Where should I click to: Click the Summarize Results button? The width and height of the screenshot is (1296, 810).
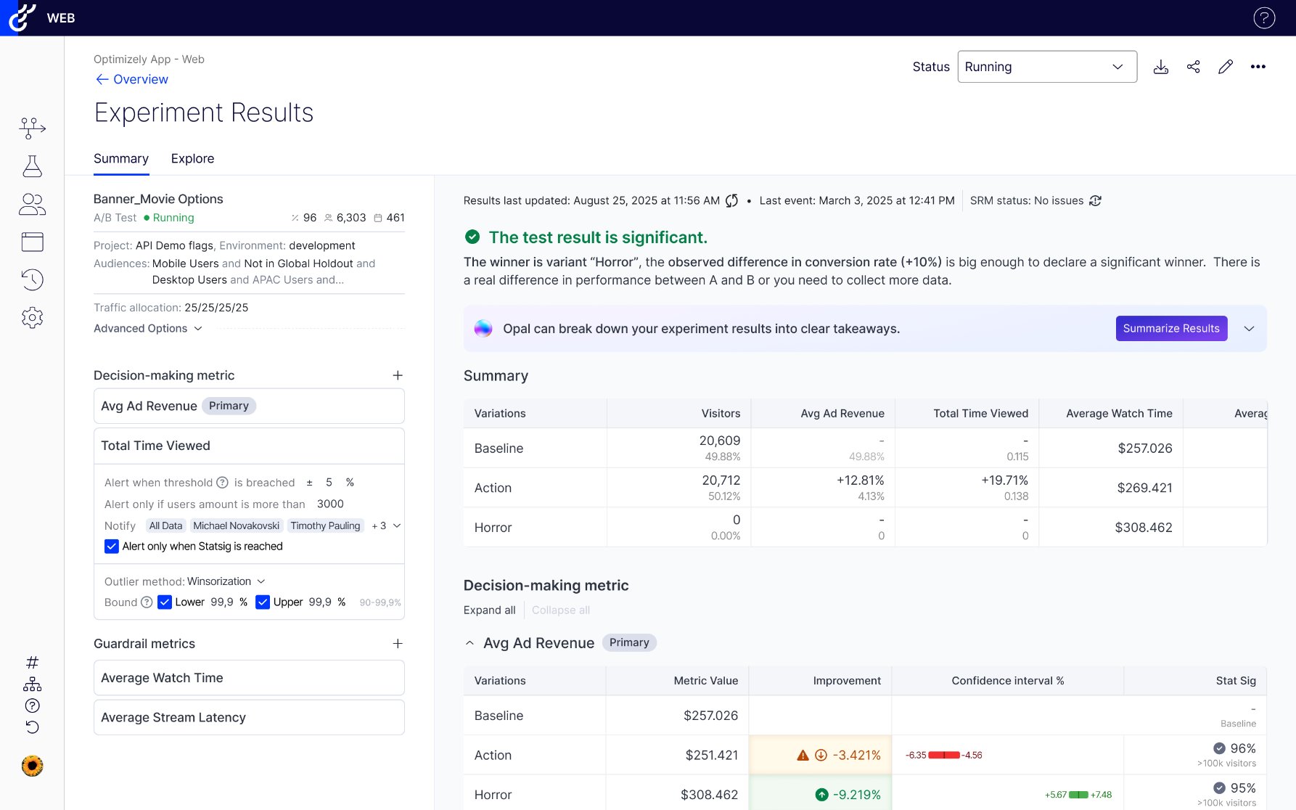1170,329
